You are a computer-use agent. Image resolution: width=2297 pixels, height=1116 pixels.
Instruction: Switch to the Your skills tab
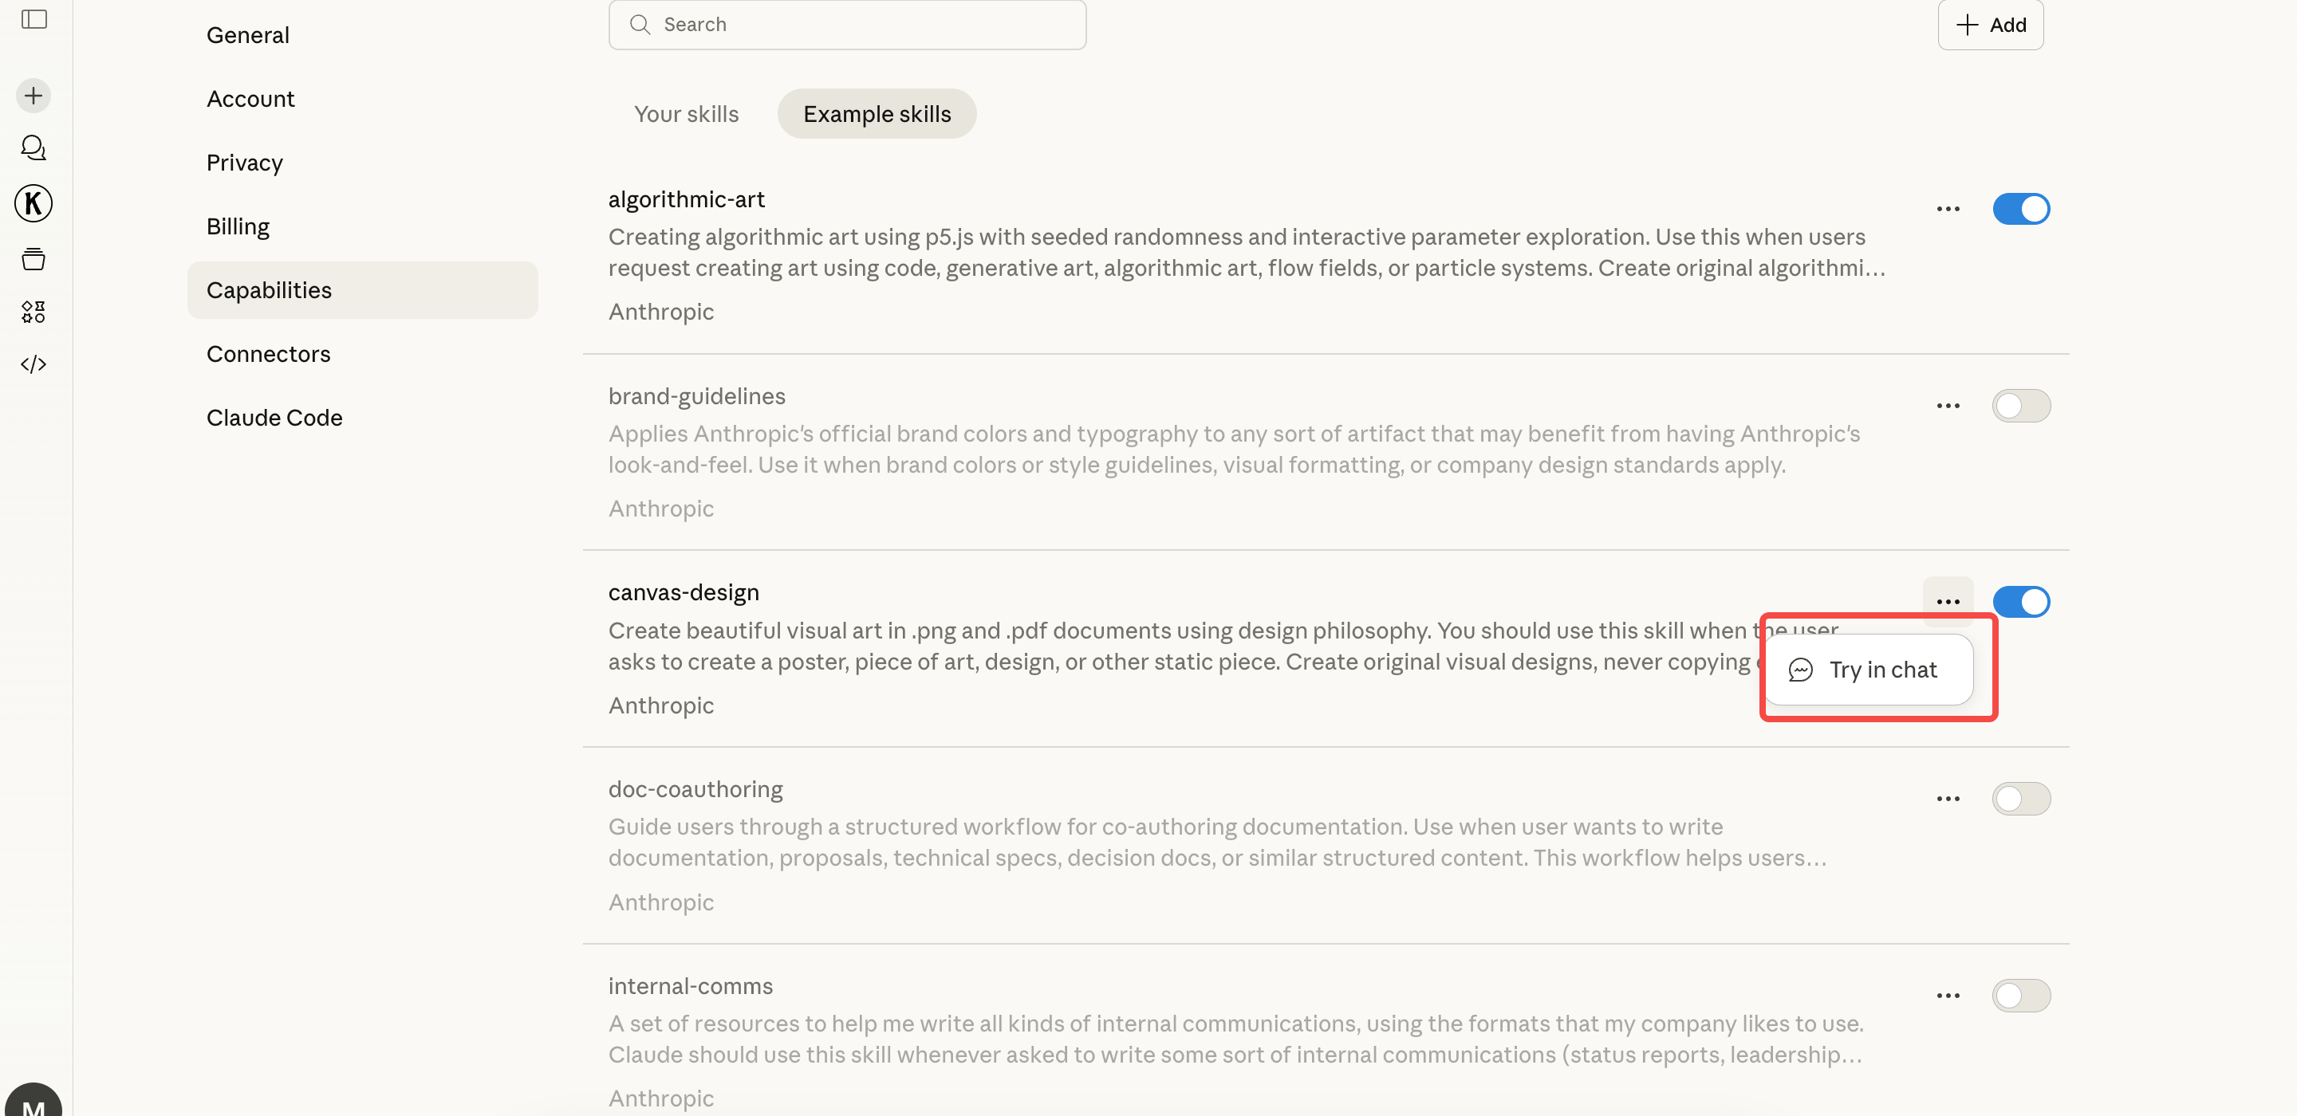[x=686, y=114]
